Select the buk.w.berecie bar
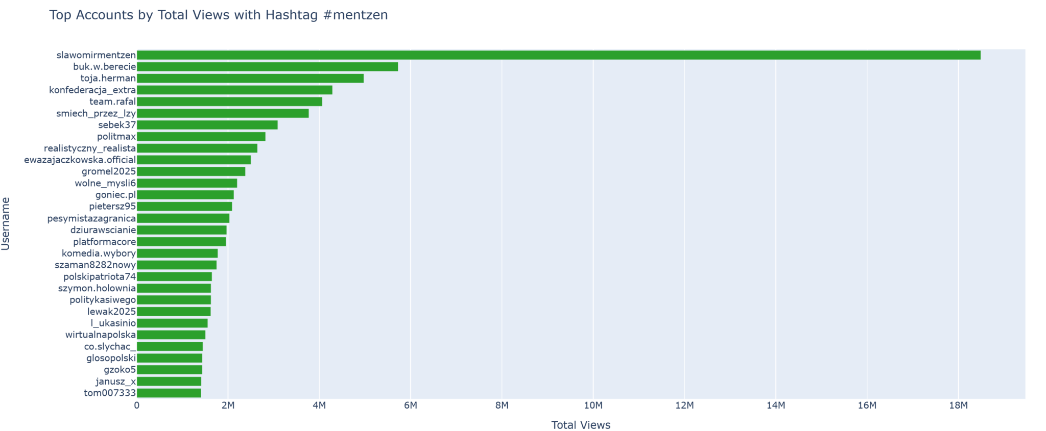Image resolution: width=1046 pixels, height=431 pixels. (x=267, y=67)
